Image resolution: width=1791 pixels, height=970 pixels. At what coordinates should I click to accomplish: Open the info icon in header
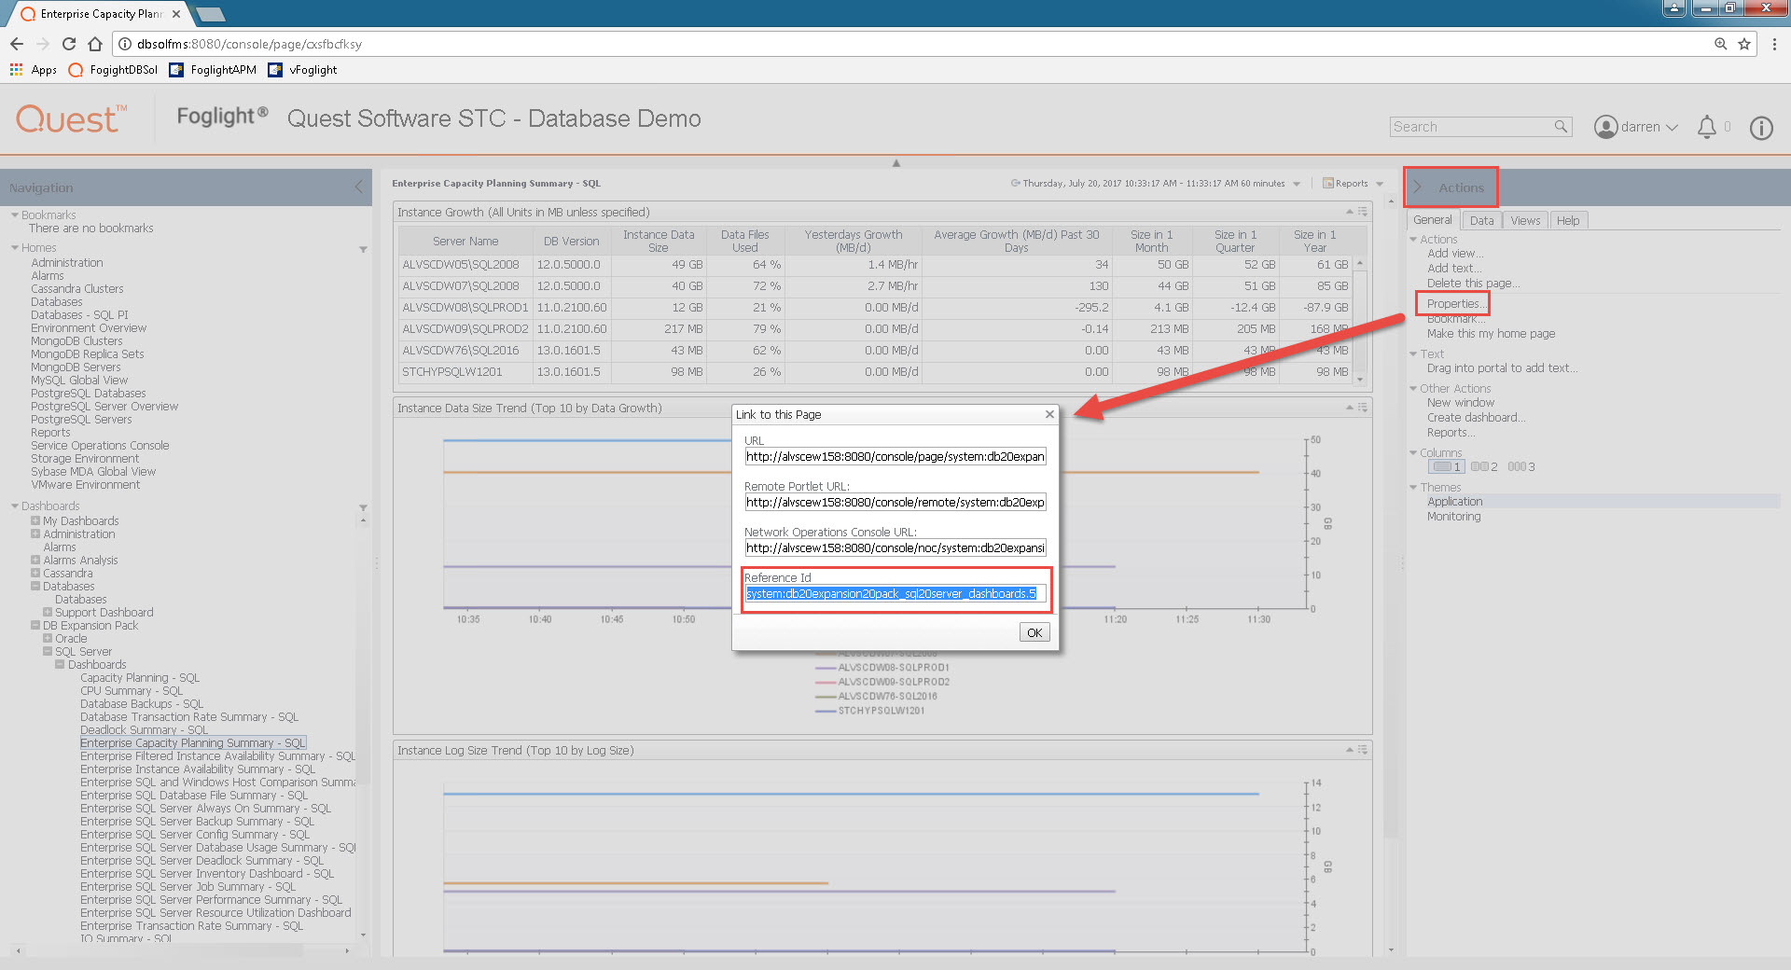pyautogui.click(x=1760, y=128)
